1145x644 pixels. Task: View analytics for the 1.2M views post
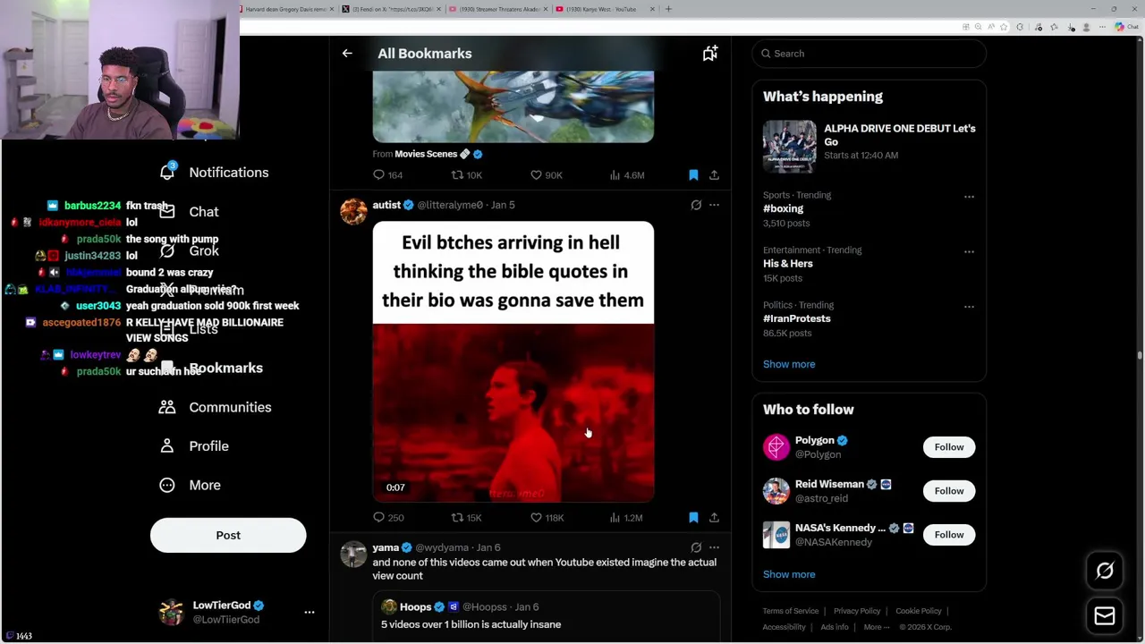tap(626, 518)
